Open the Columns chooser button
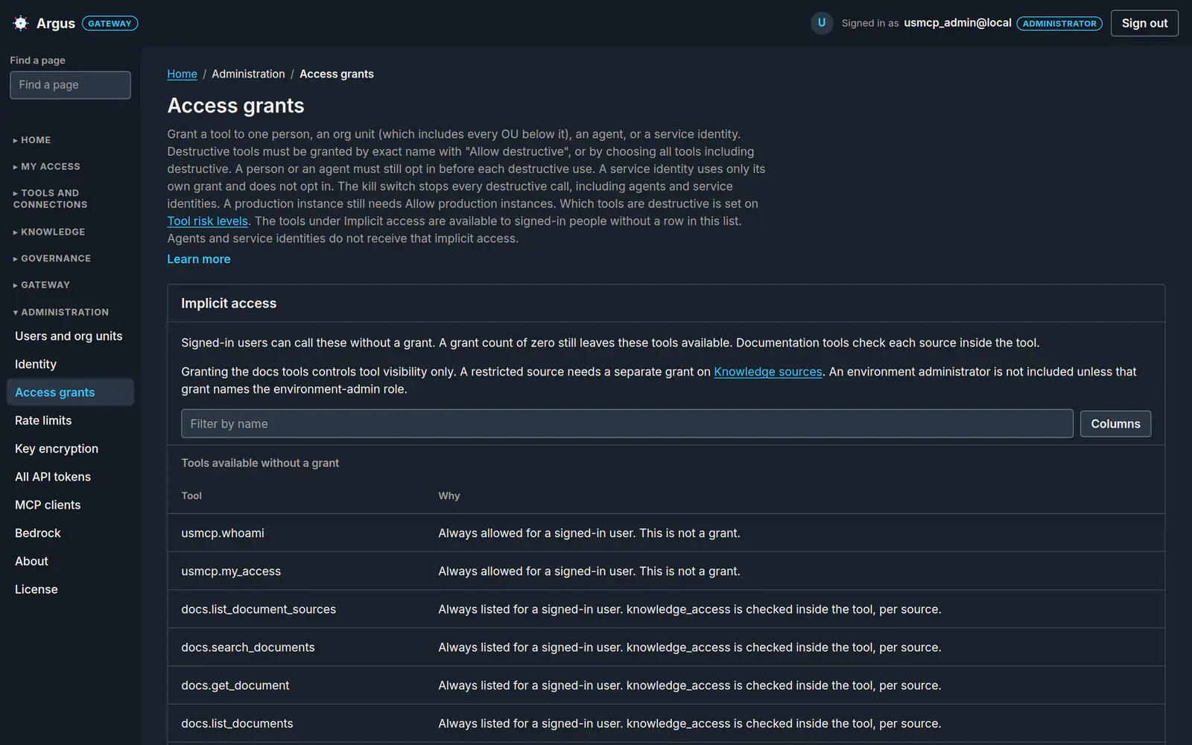Screen dimensions: 1192x745 click(1115, 424)
